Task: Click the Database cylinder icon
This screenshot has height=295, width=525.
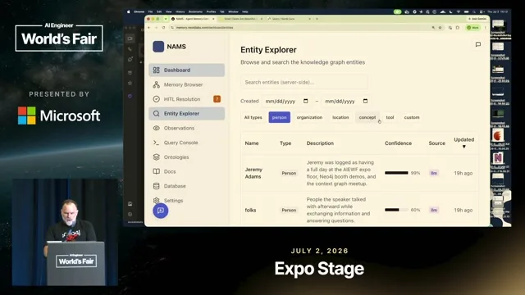Action: [157, 186]
